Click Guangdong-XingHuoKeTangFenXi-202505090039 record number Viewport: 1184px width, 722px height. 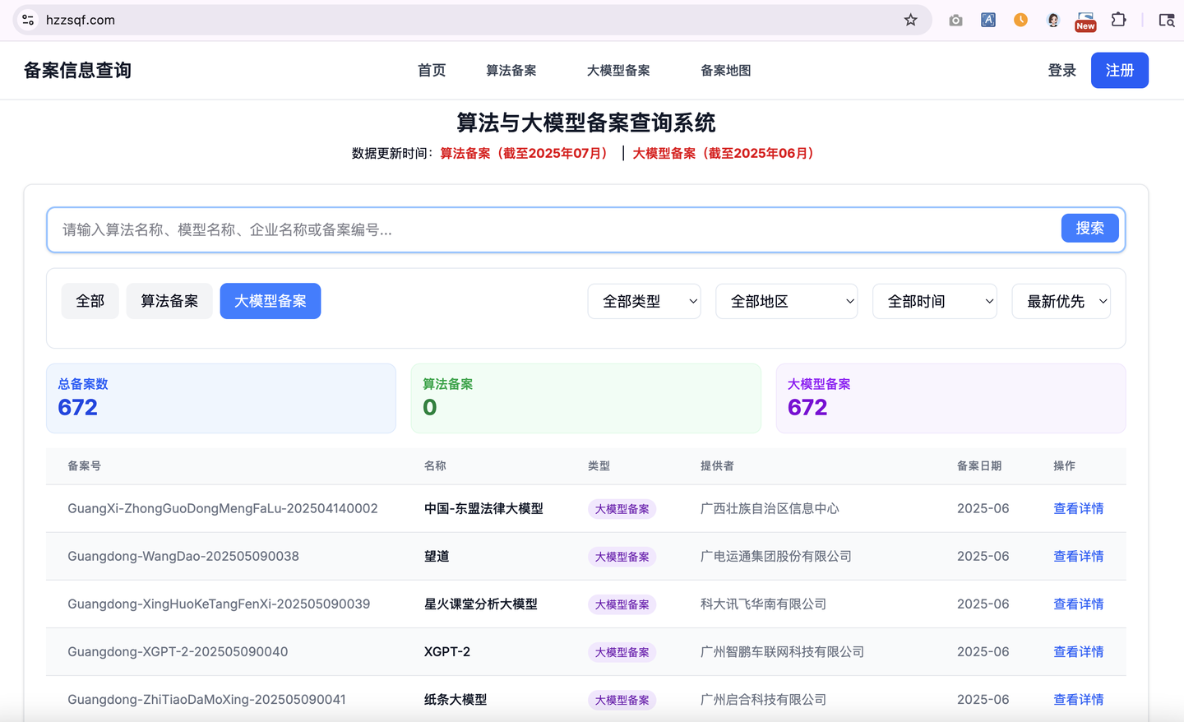pos(219,604)
